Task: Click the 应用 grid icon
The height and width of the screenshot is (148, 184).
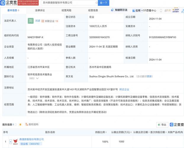Action: 133,11
